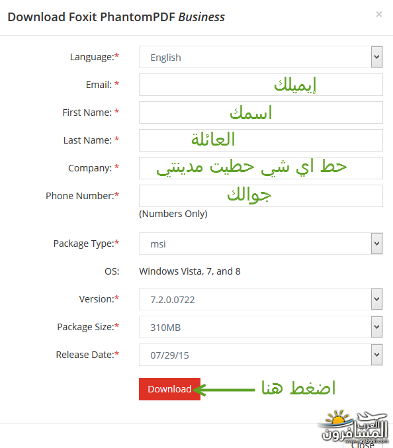Click the Windows Vista, 7, and 8 text
This screenshot has height=448, width=393.
tap(190, 271)
